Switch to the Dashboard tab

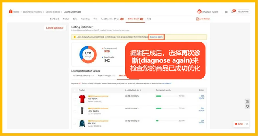coord(54,19)
